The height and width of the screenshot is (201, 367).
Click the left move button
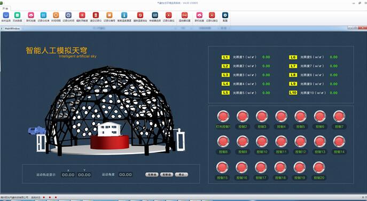click(x=152, y=174)
